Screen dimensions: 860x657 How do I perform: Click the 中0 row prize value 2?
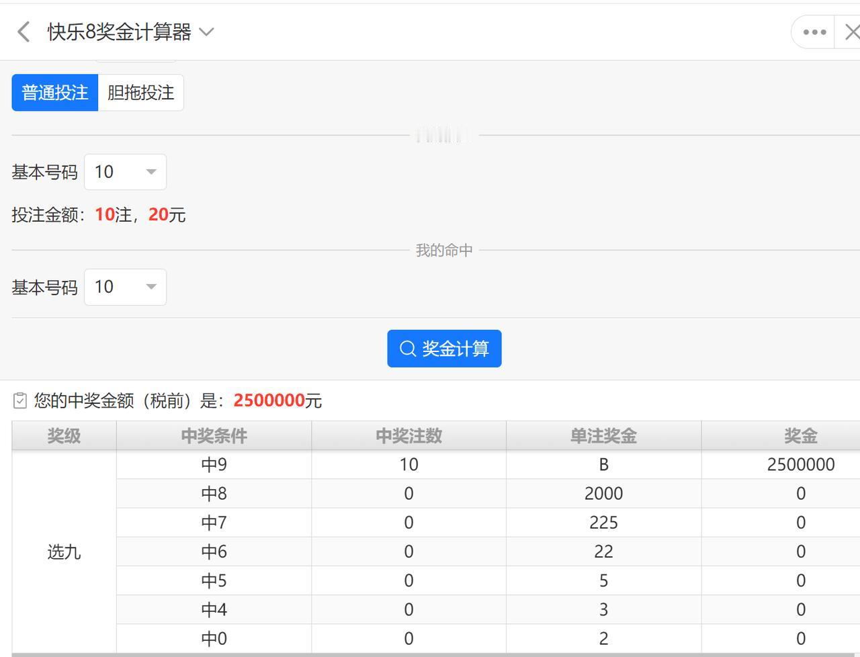point(603,638)
